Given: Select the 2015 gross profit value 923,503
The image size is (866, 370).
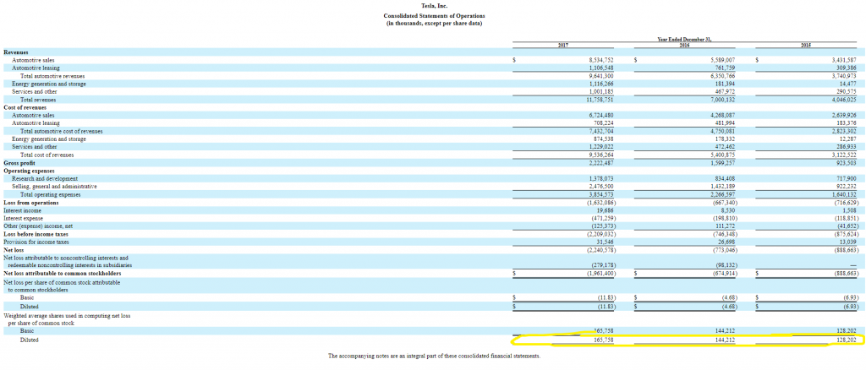Looking at the screenshot, I should pos(847,163).
